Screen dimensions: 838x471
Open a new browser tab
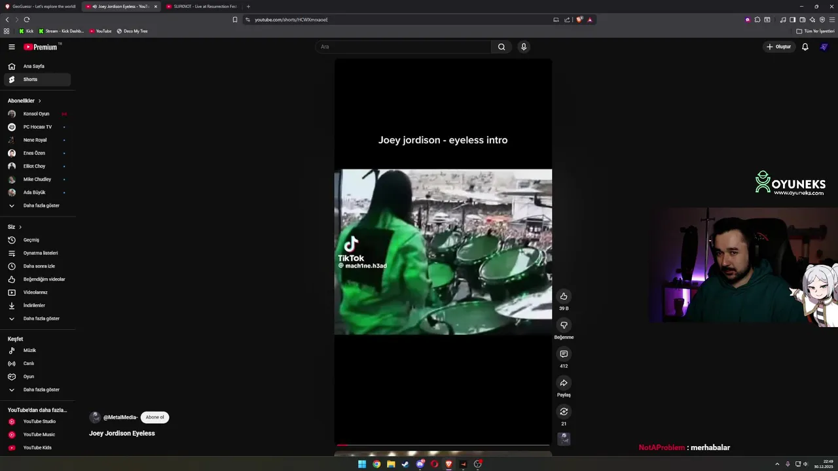(x=248, y=7)
